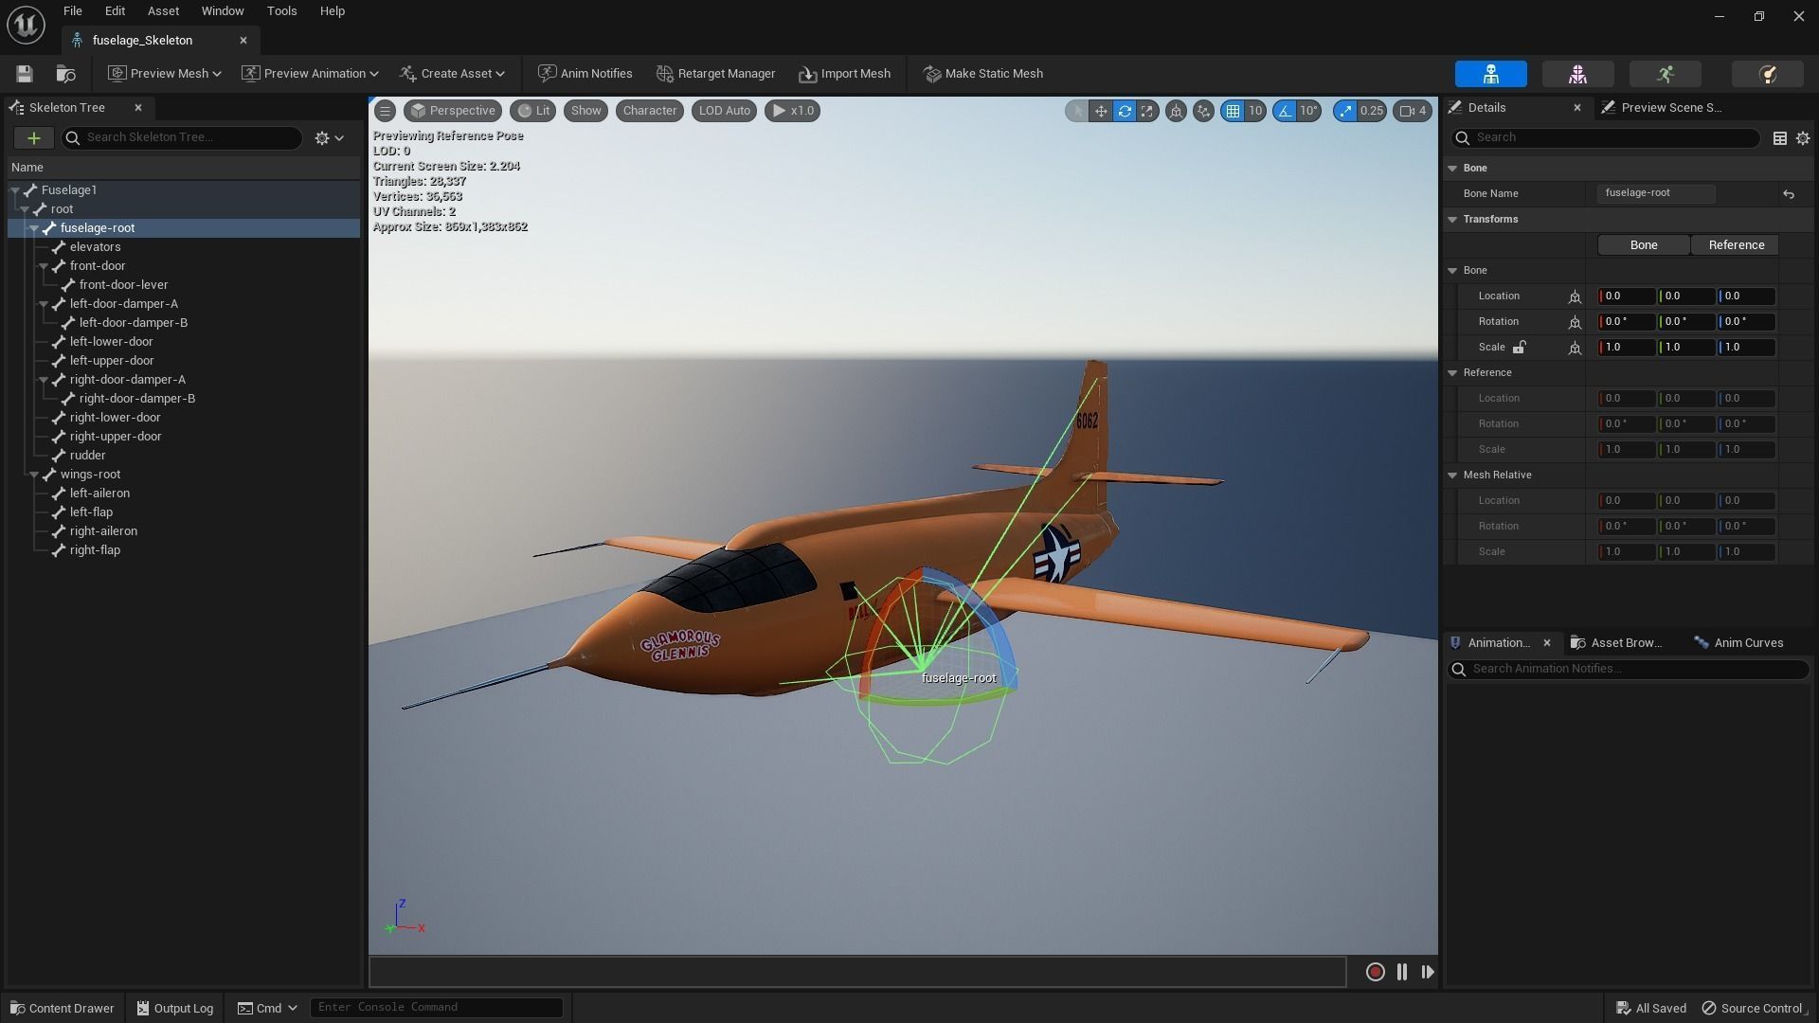
Task: Click Make Static Mesh
Action: click(982, 74)
